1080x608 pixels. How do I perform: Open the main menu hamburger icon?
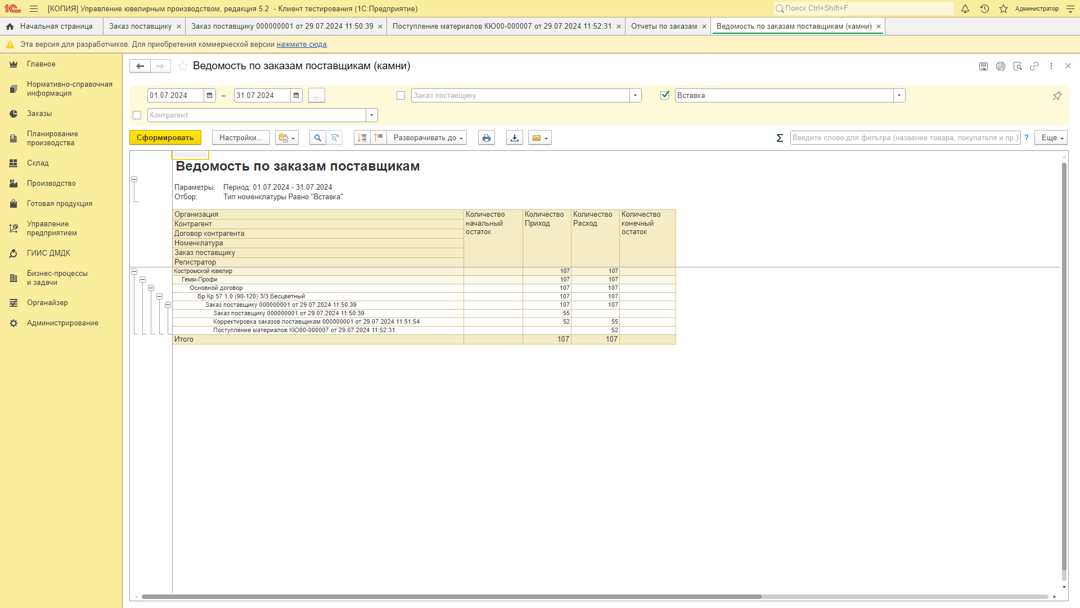pyautogui.click(x=34, y=9)
